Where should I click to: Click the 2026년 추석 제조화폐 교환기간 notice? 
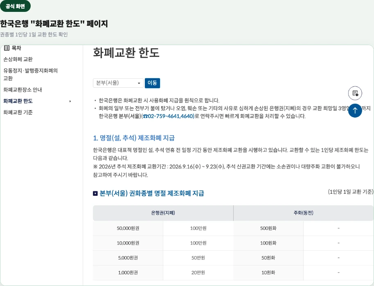click(x=226, y=170)
